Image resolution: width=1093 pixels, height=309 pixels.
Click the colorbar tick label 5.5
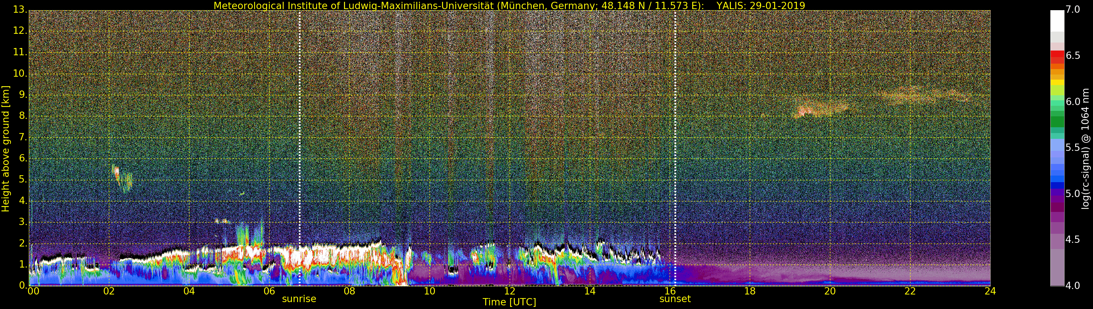coord(1073,148)
